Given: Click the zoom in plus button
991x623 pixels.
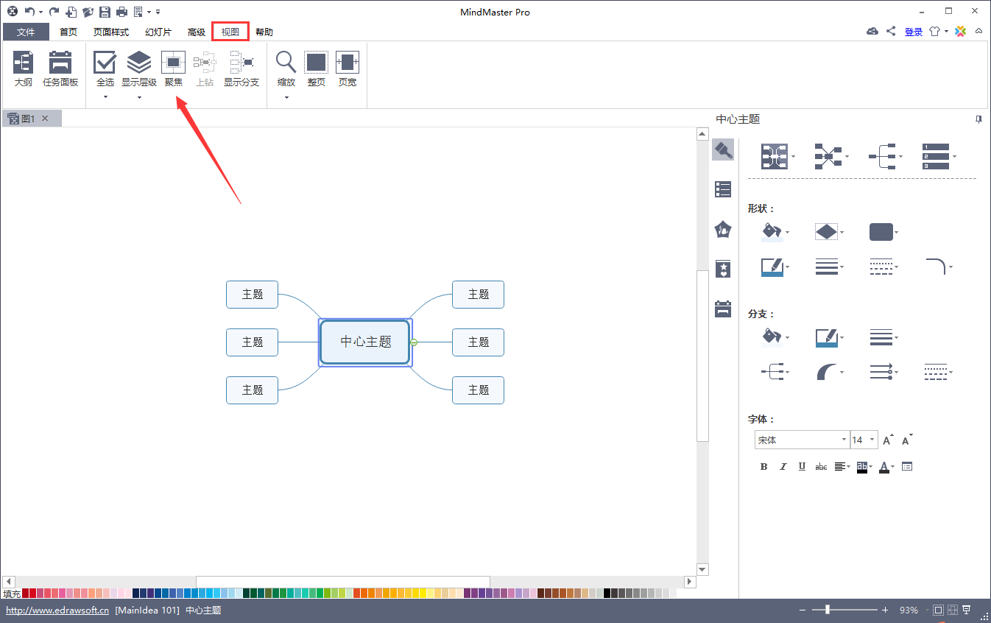Looking at the screenshot, I should 885,610.
